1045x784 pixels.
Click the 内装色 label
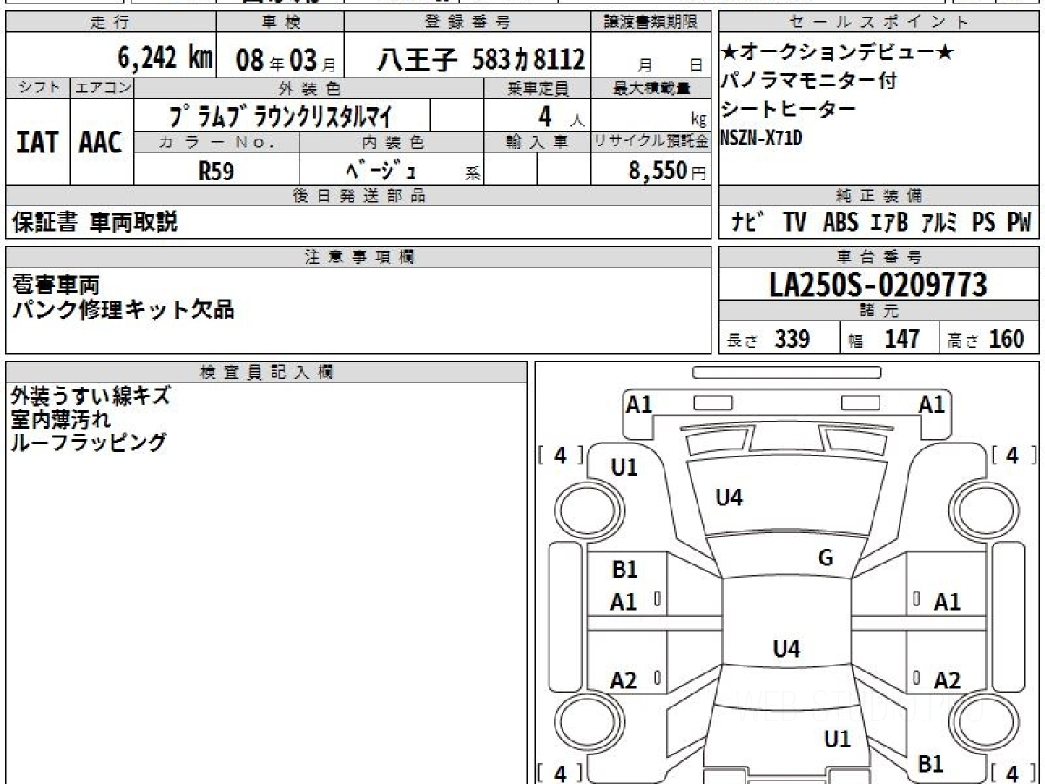pyautogui.click(x=393, y=143)
